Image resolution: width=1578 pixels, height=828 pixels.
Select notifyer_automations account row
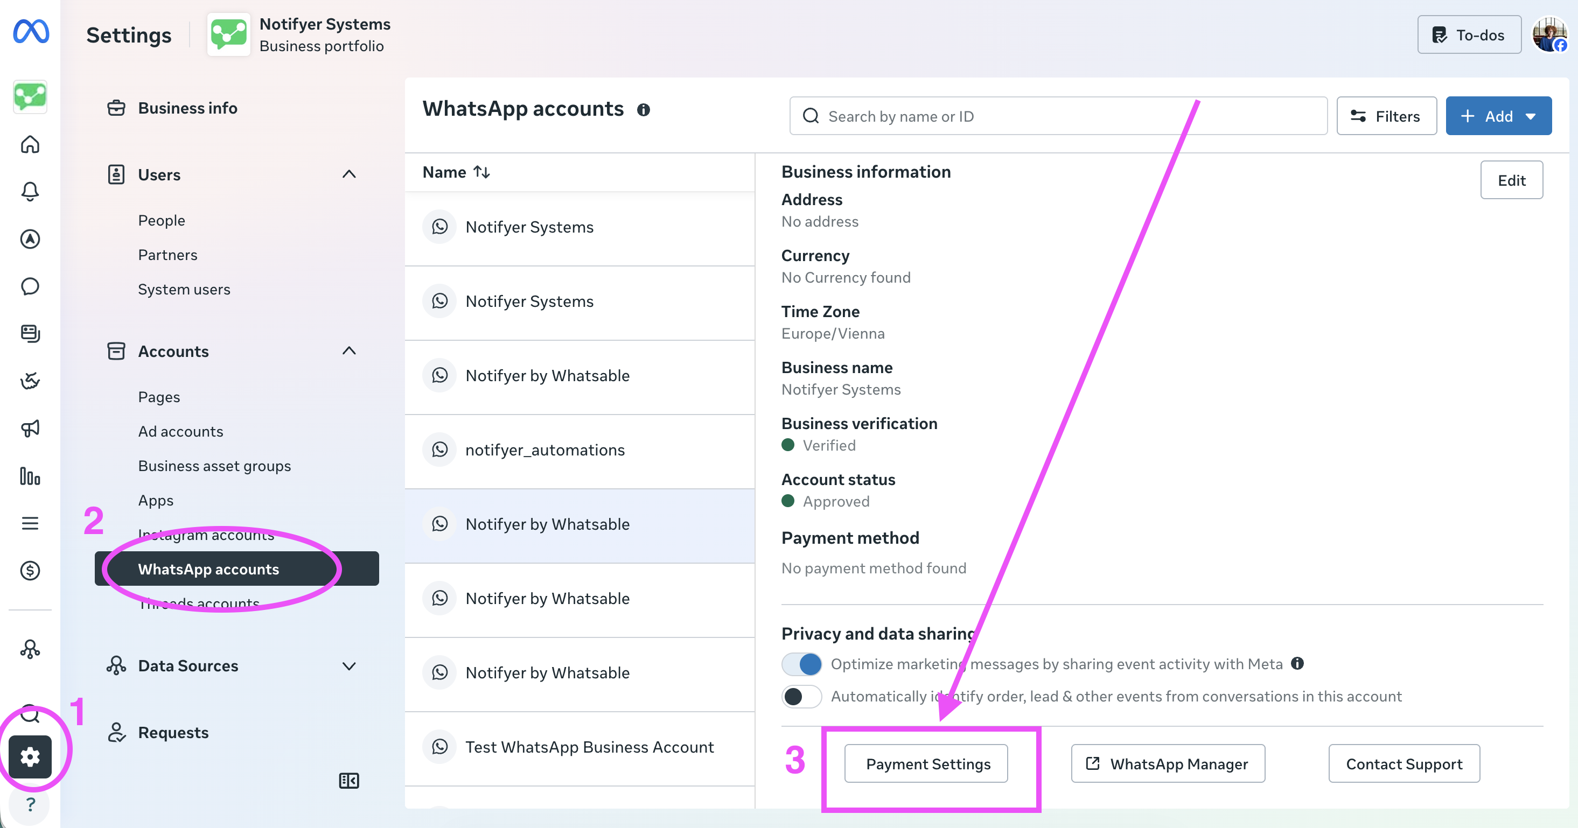[579, 450]
